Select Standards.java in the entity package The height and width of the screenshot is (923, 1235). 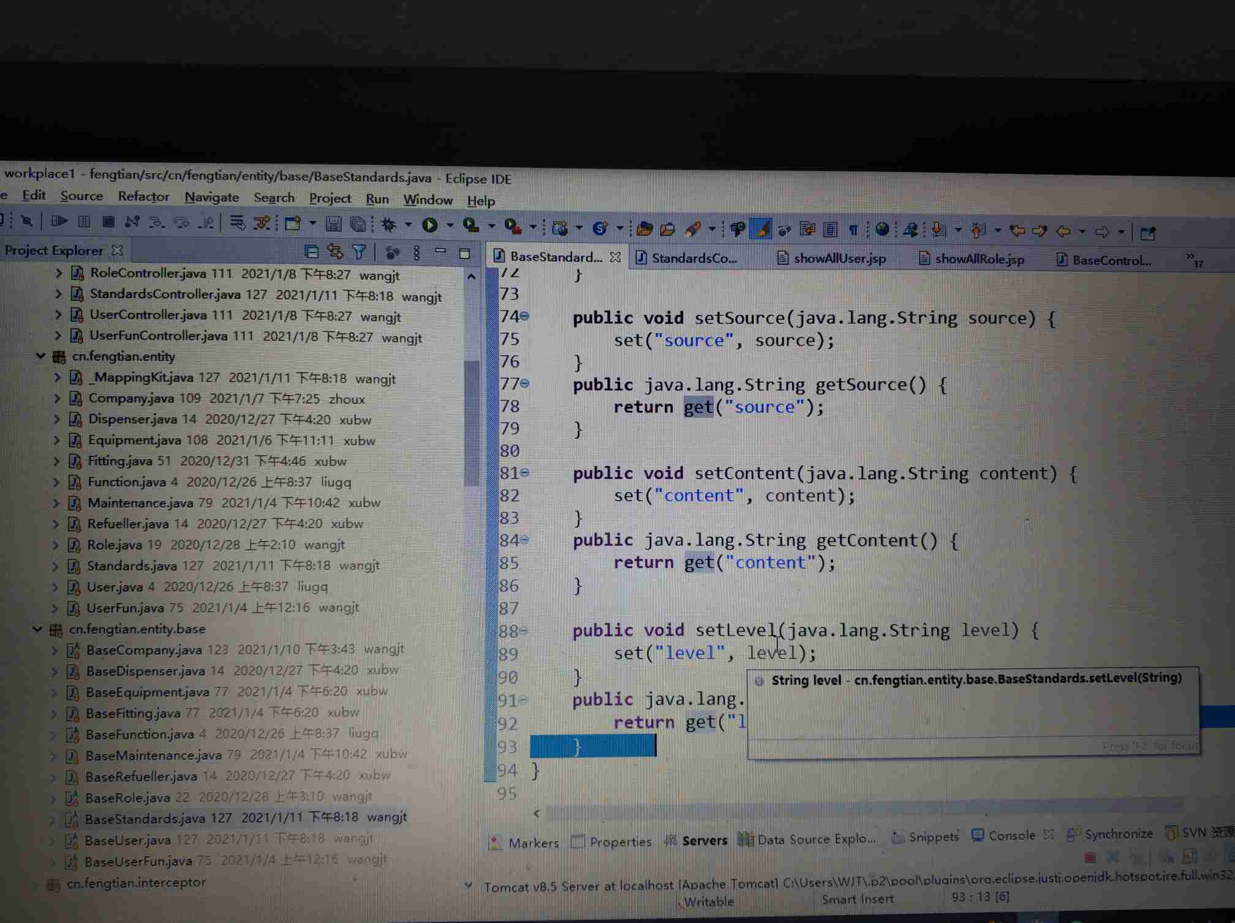click(131, 566)
